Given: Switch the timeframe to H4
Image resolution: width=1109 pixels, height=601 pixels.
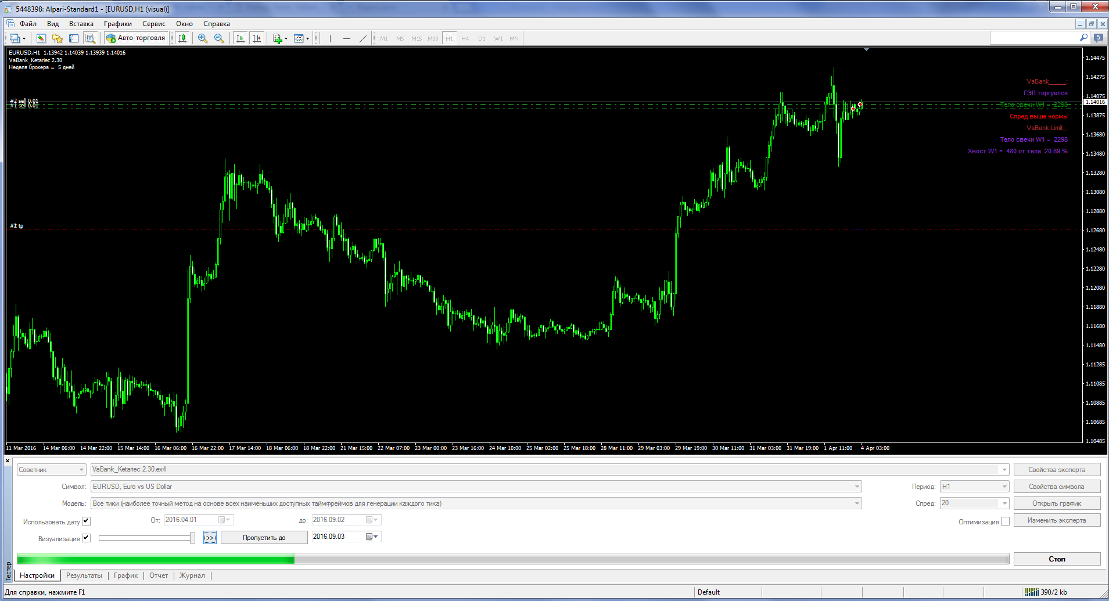Looking at the screenshot, I should point(465,38).
